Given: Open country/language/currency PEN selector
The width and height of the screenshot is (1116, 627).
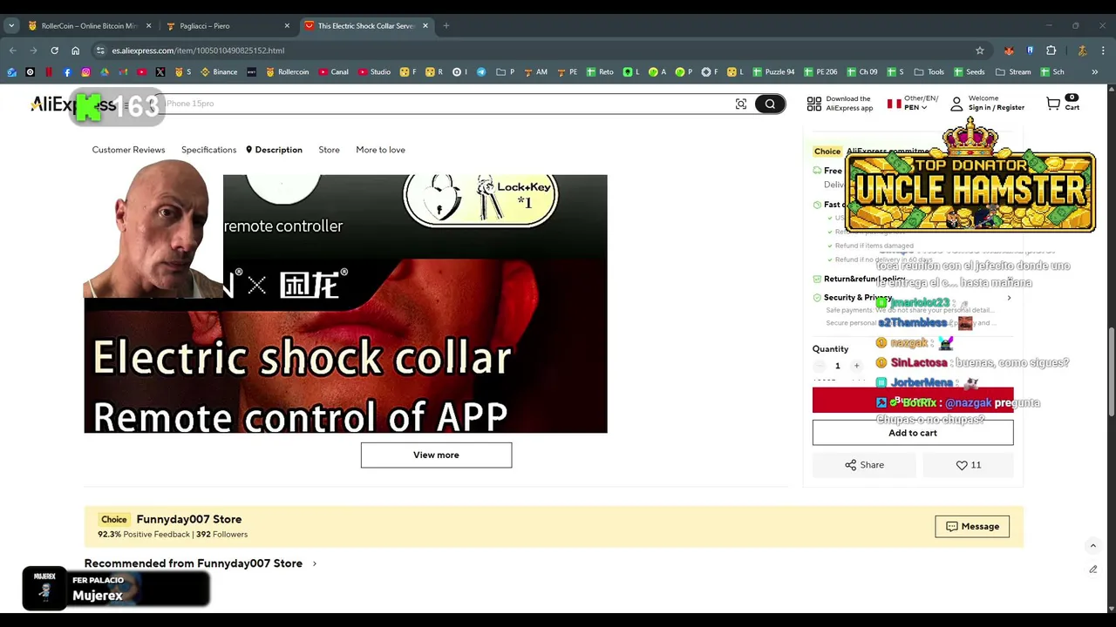Looking at the screenshot, I should (912, 103).
